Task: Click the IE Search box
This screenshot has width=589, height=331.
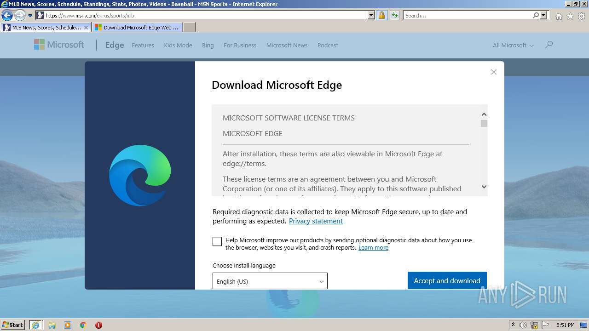Action: click(468, 16)
